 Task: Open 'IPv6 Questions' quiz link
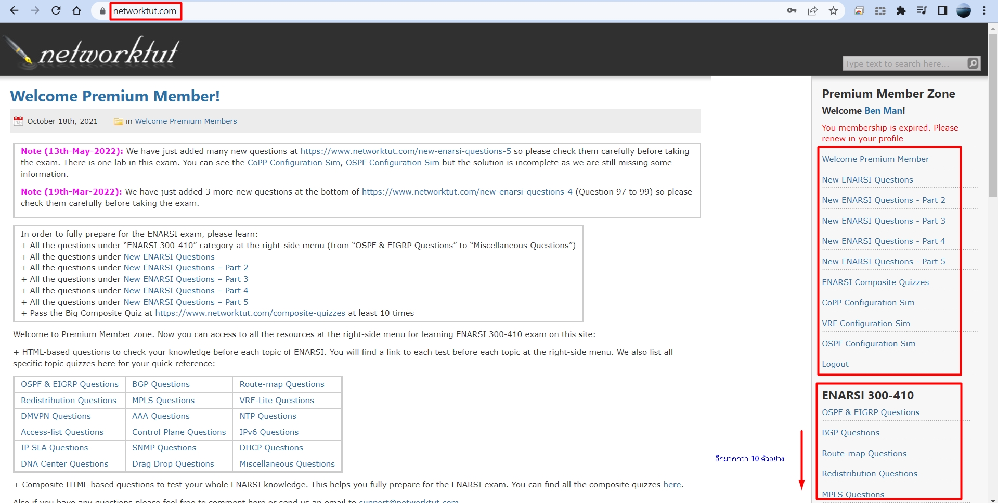(x=269, y=432)
